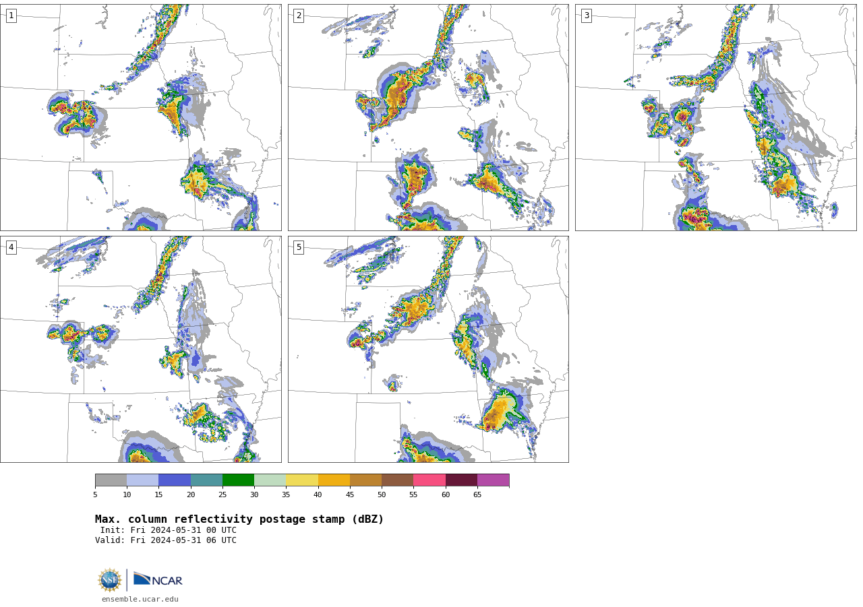The image size is (863, 607).
Task: Click the light blue 10-15 dBZ swatch
Action: (x=143, y=480)
